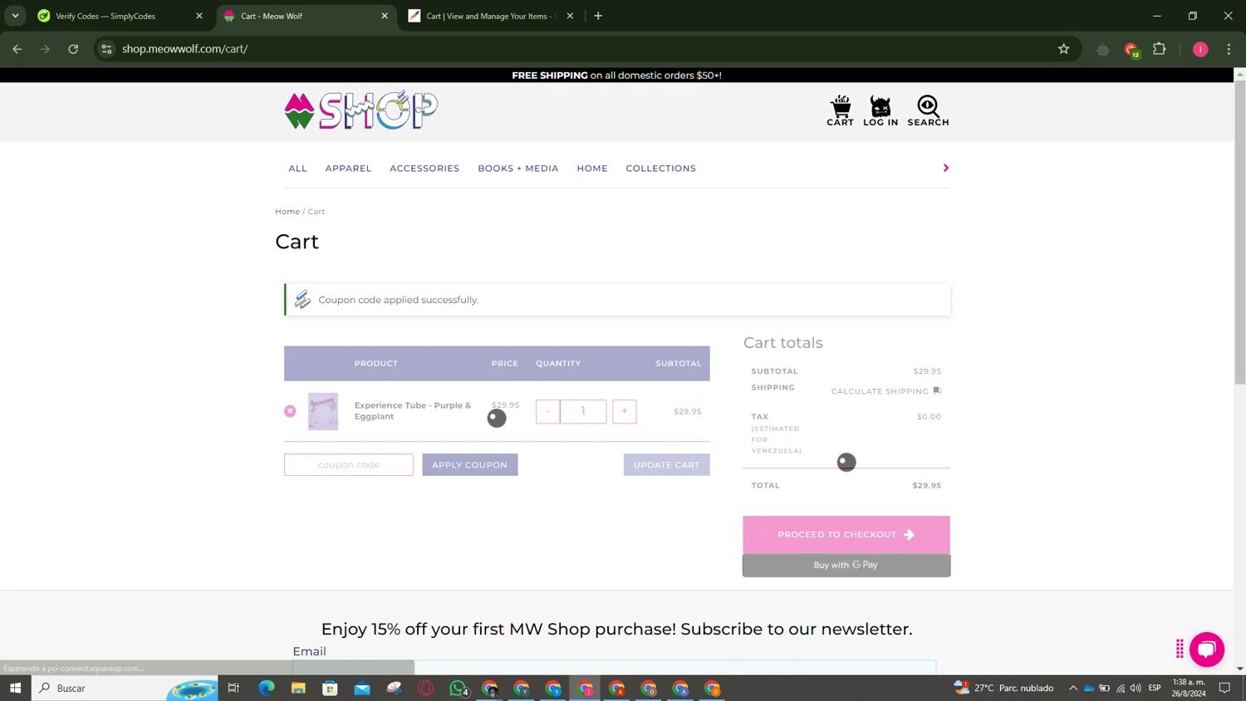1246x701 pixels.
Task: Open Opera browser from the taskbar
Action: (x=426, y=688)
